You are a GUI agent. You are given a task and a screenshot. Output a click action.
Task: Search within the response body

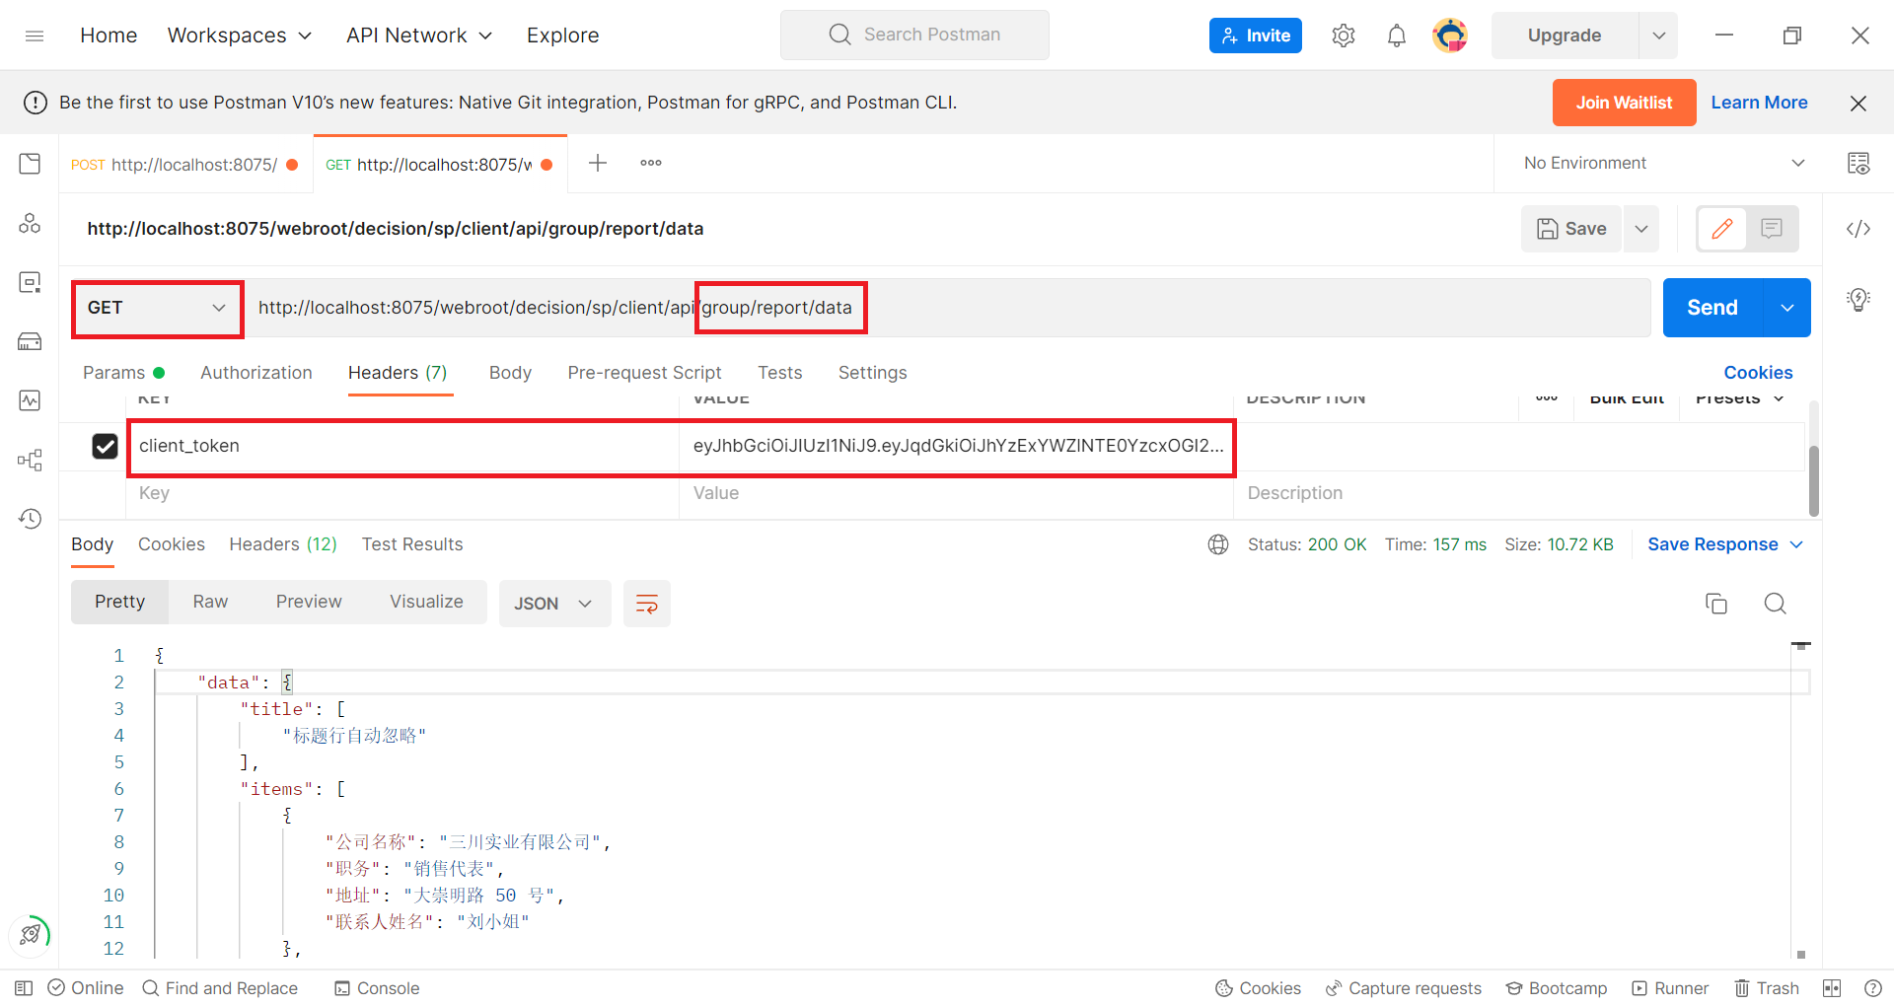[x=1775, y=604]
